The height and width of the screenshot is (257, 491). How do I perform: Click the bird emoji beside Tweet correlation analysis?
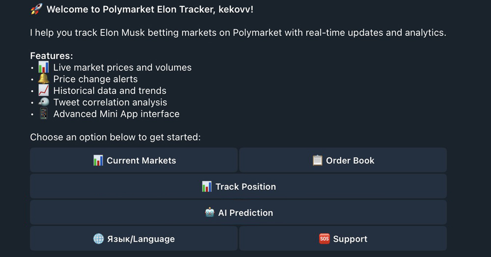44,102
